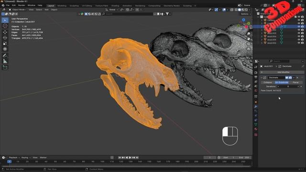Open the viewport Options dropdown
Screen dimensions: 306x172
(245, 14)
